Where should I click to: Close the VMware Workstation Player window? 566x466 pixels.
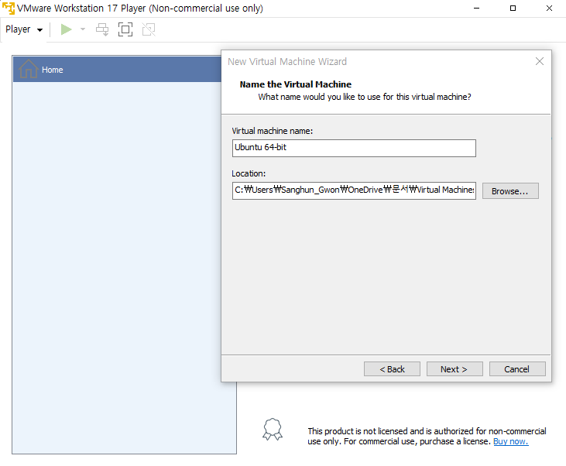coord(549,8)
